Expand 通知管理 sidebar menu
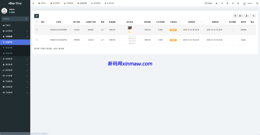This screenshot has width=260, height=135. click(15, 65)
